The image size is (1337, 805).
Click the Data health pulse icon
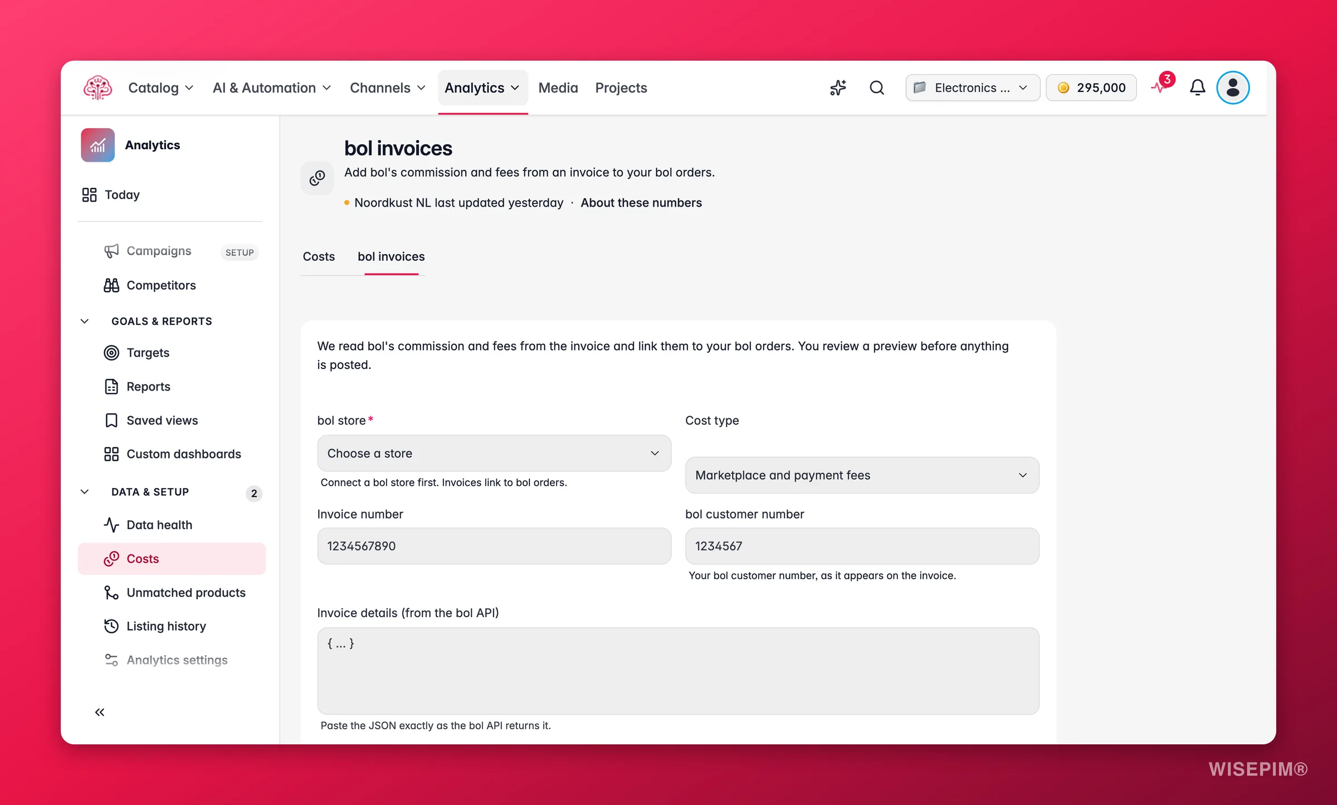coord(111,525)
